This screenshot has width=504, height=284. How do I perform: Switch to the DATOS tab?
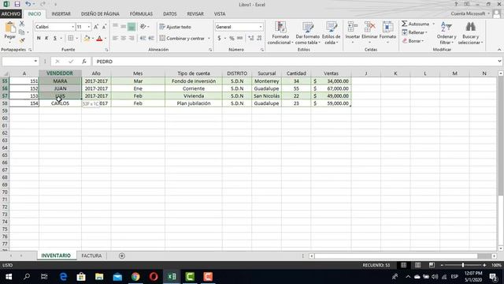pyautogui.click(x=170, y=14)
